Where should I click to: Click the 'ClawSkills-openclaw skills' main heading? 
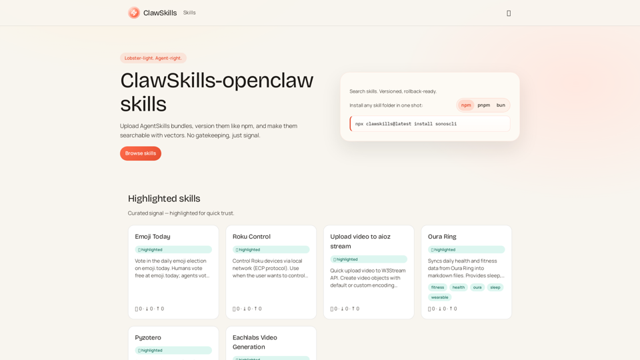coord(217,92)
